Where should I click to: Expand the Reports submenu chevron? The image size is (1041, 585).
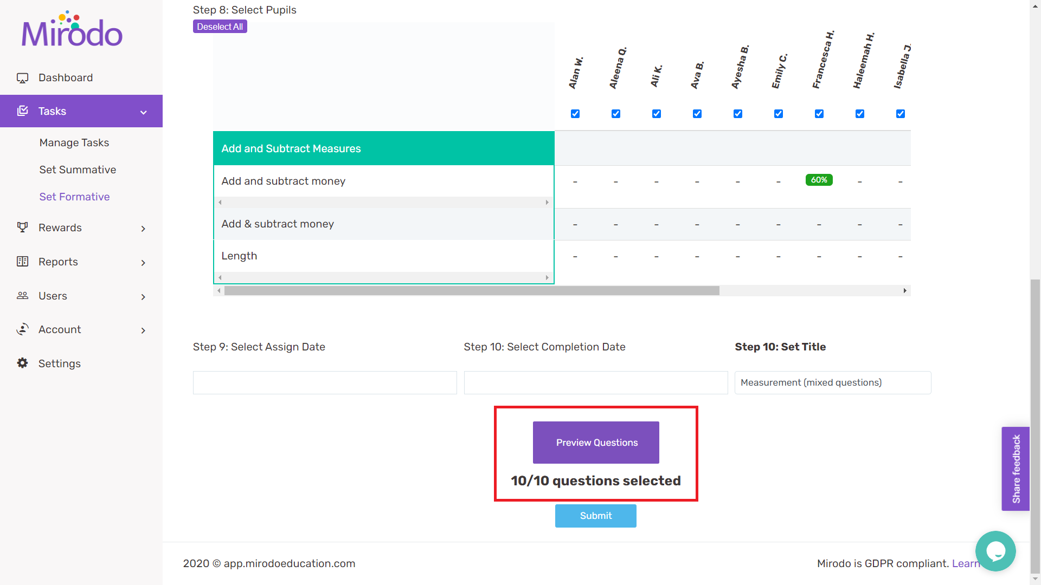click(x=143, y=263)
